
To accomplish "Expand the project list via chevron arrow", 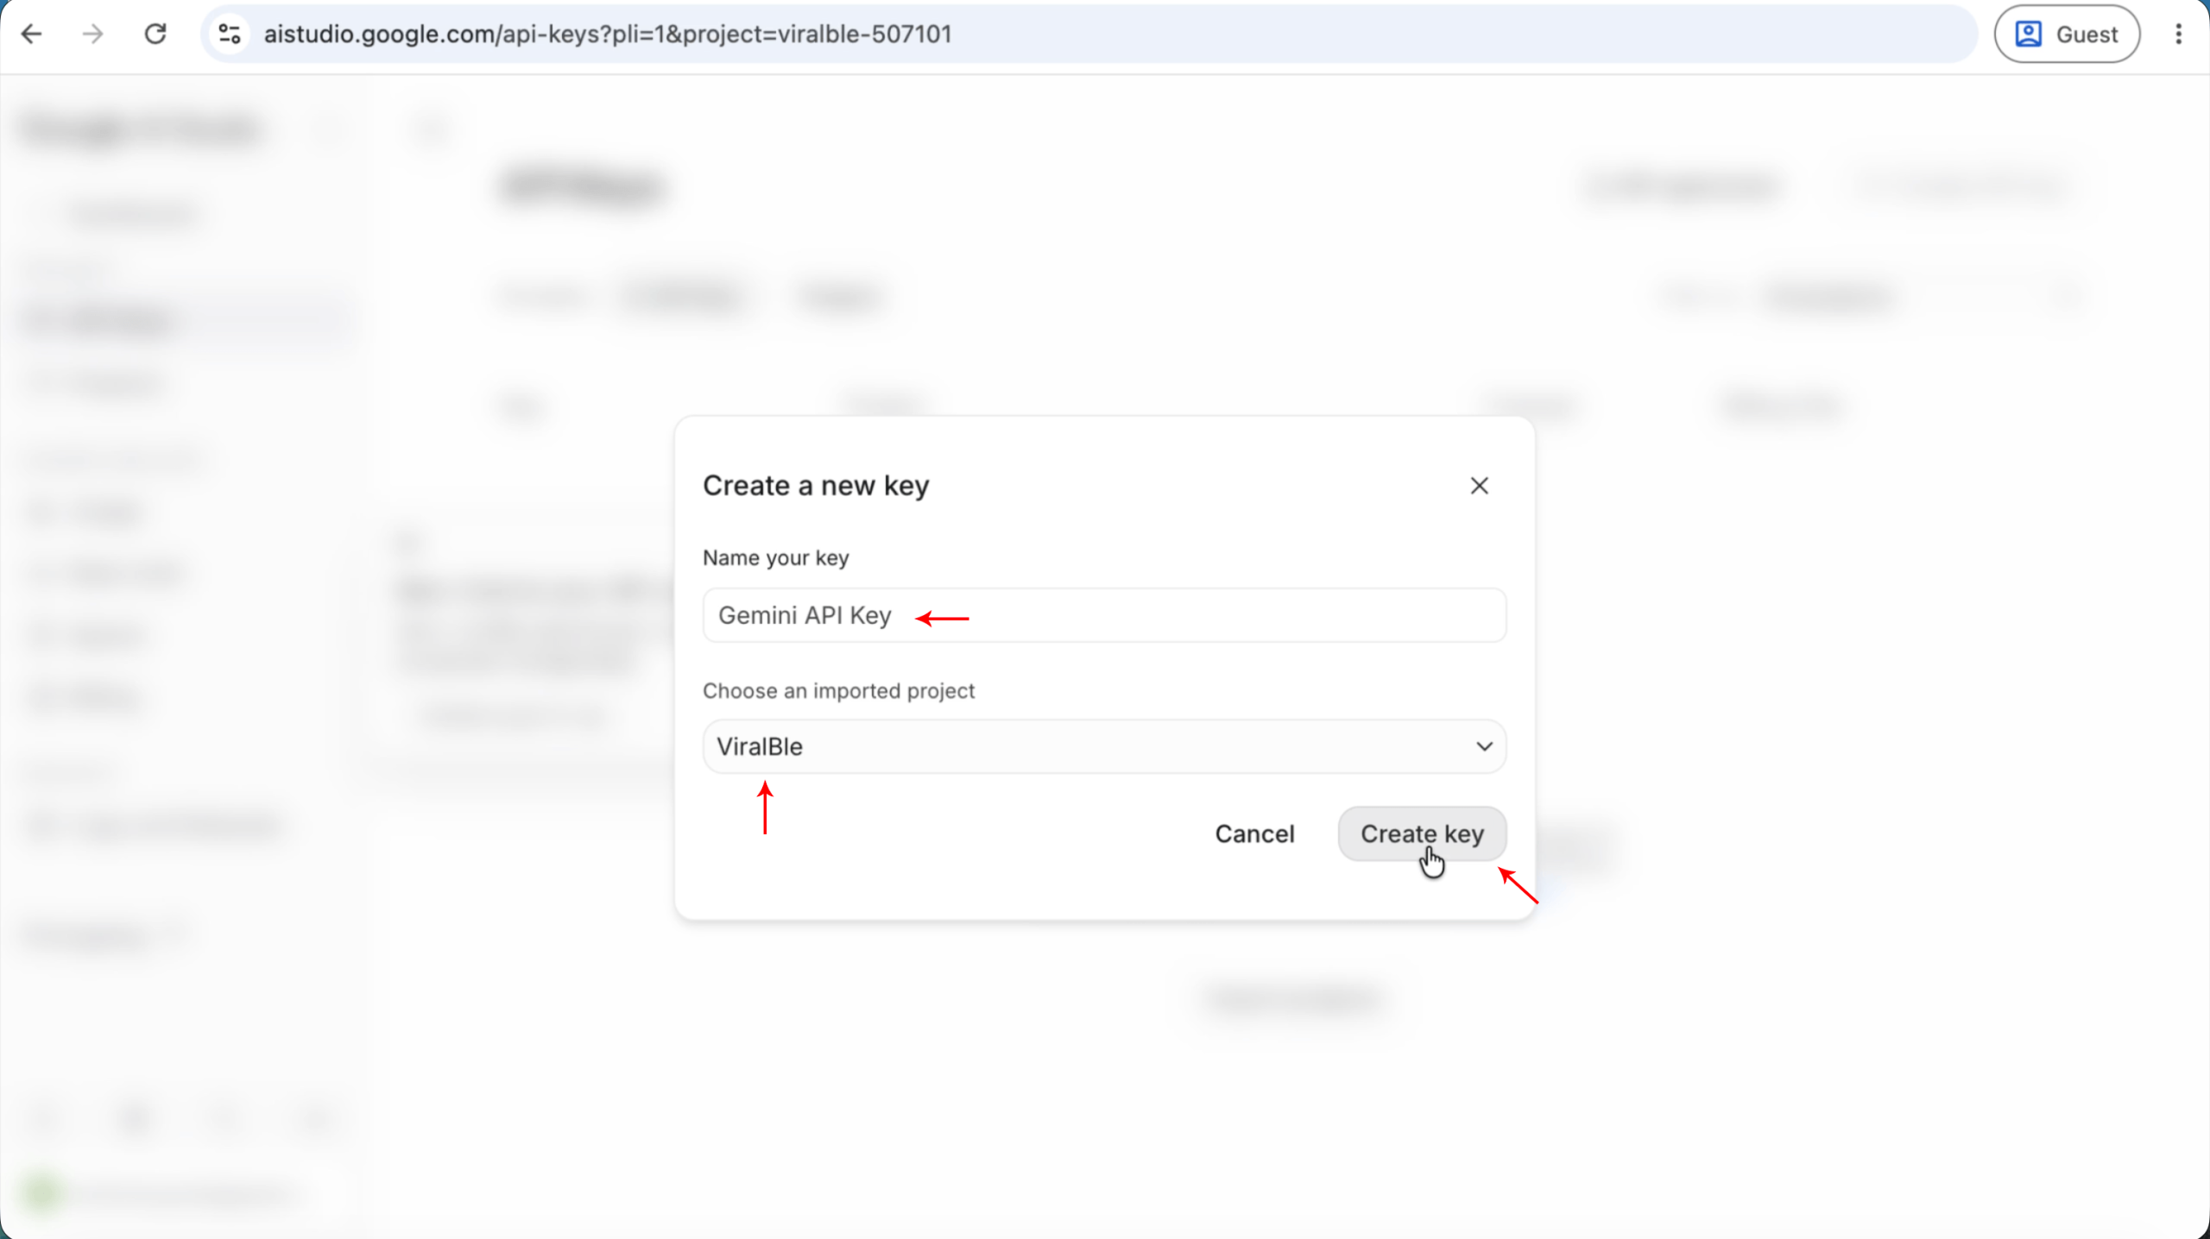I will pyautogui.click(x=1484, y=746).
